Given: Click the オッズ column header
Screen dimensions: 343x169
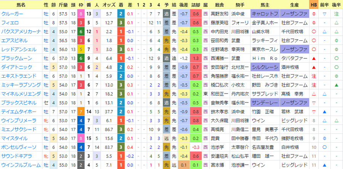Looking at the screenshot, I should (x=109, y=5).
